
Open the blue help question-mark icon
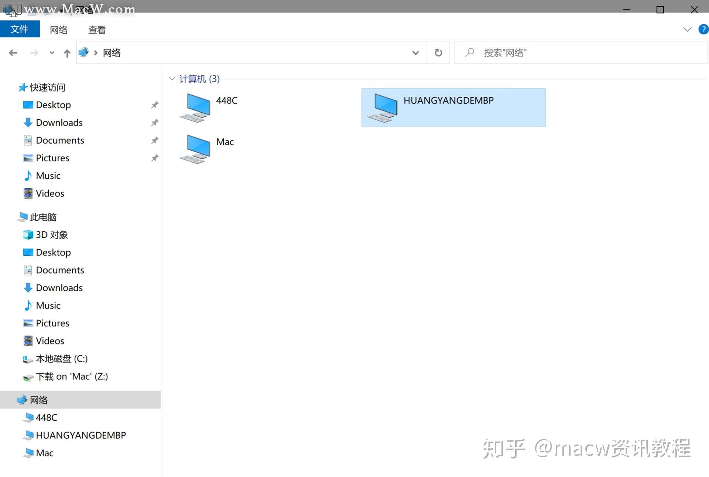pos(703,29)
